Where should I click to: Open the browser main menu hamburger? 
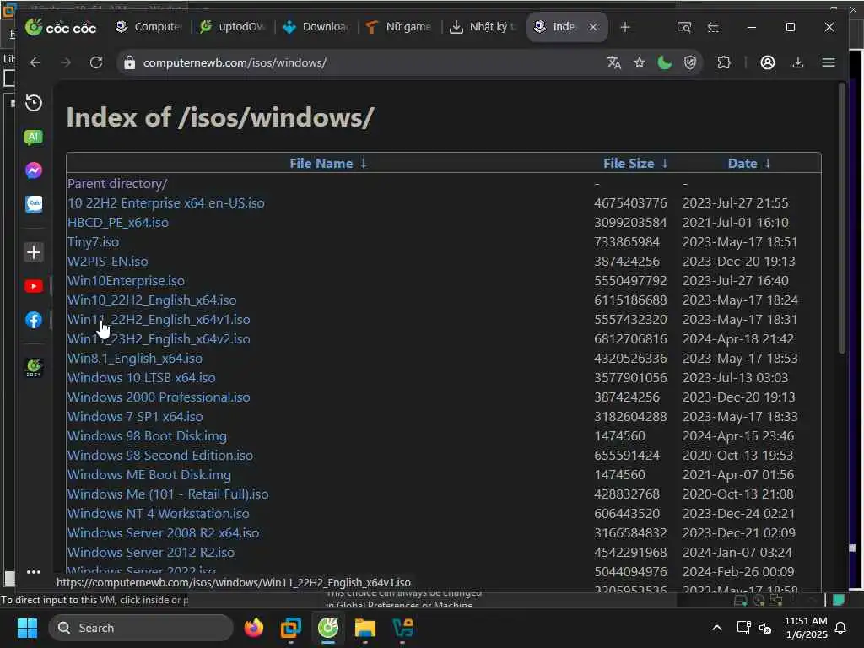829,62
